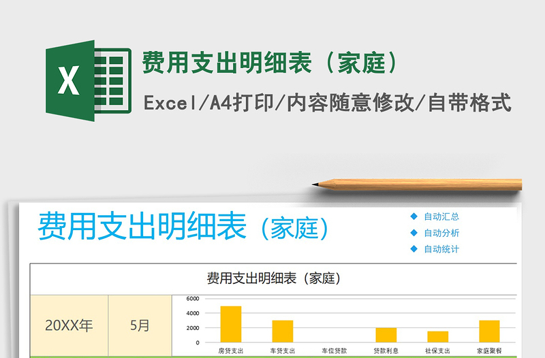
Task: Click the large blue heading 费用支出明细表（家庭）
Action: point(183,227)
